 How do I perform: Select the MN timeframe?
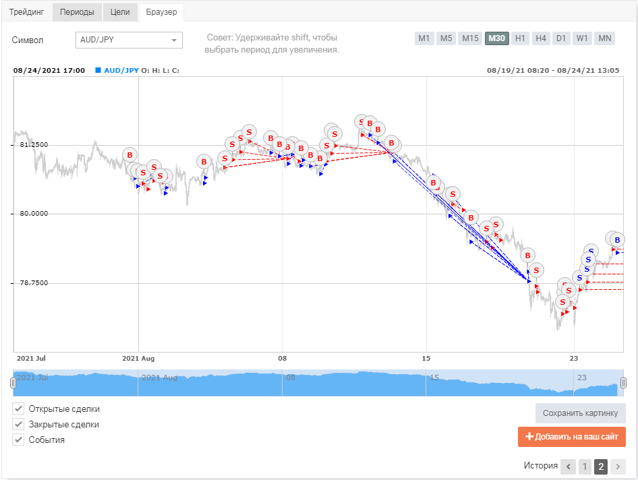click(x=605, y=38)
